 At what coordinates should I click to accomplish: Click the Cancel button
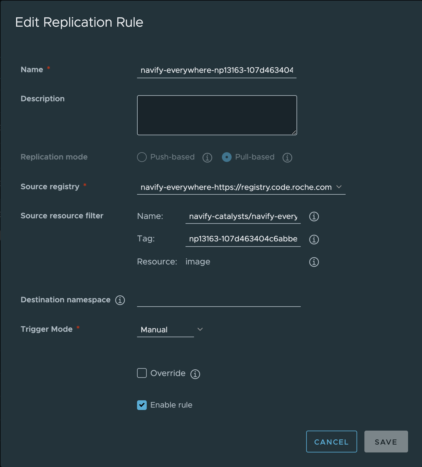[x=331, y=442]
